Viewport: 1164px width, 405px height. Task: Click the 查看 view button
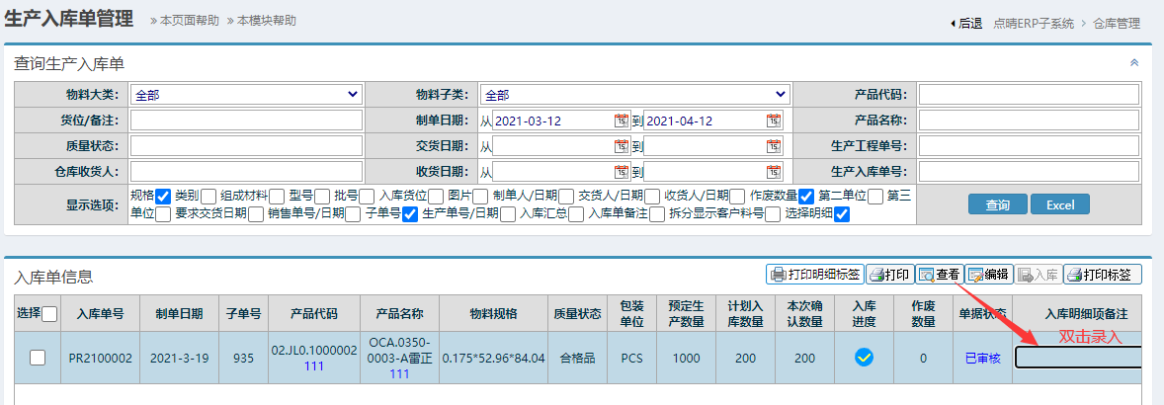point(939,275)
